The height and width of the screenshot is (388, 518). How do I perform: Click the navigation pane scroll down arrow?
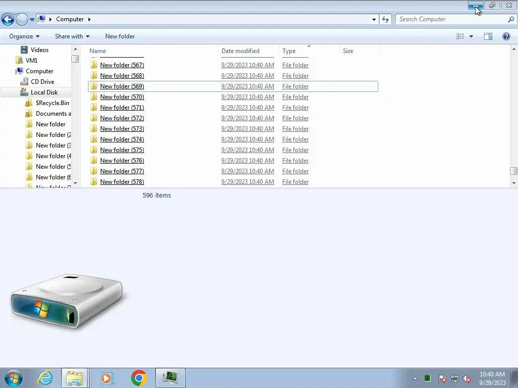(75, 183)
